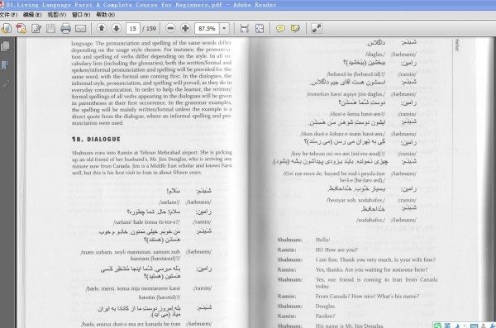Click the translation line "Douglas."
This screenshot has height=328, width=496.
[x=326, y=307]
